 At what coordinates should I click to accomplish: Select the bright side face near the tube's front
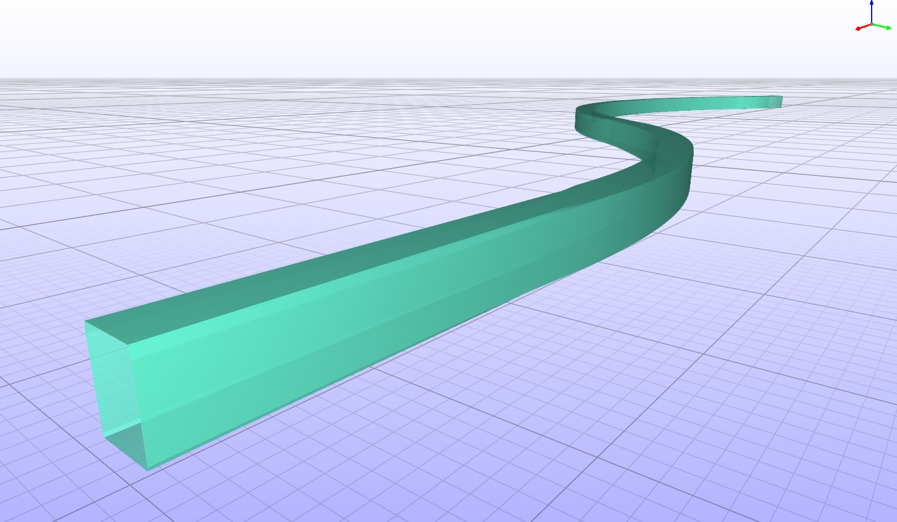tap(248, 377)
